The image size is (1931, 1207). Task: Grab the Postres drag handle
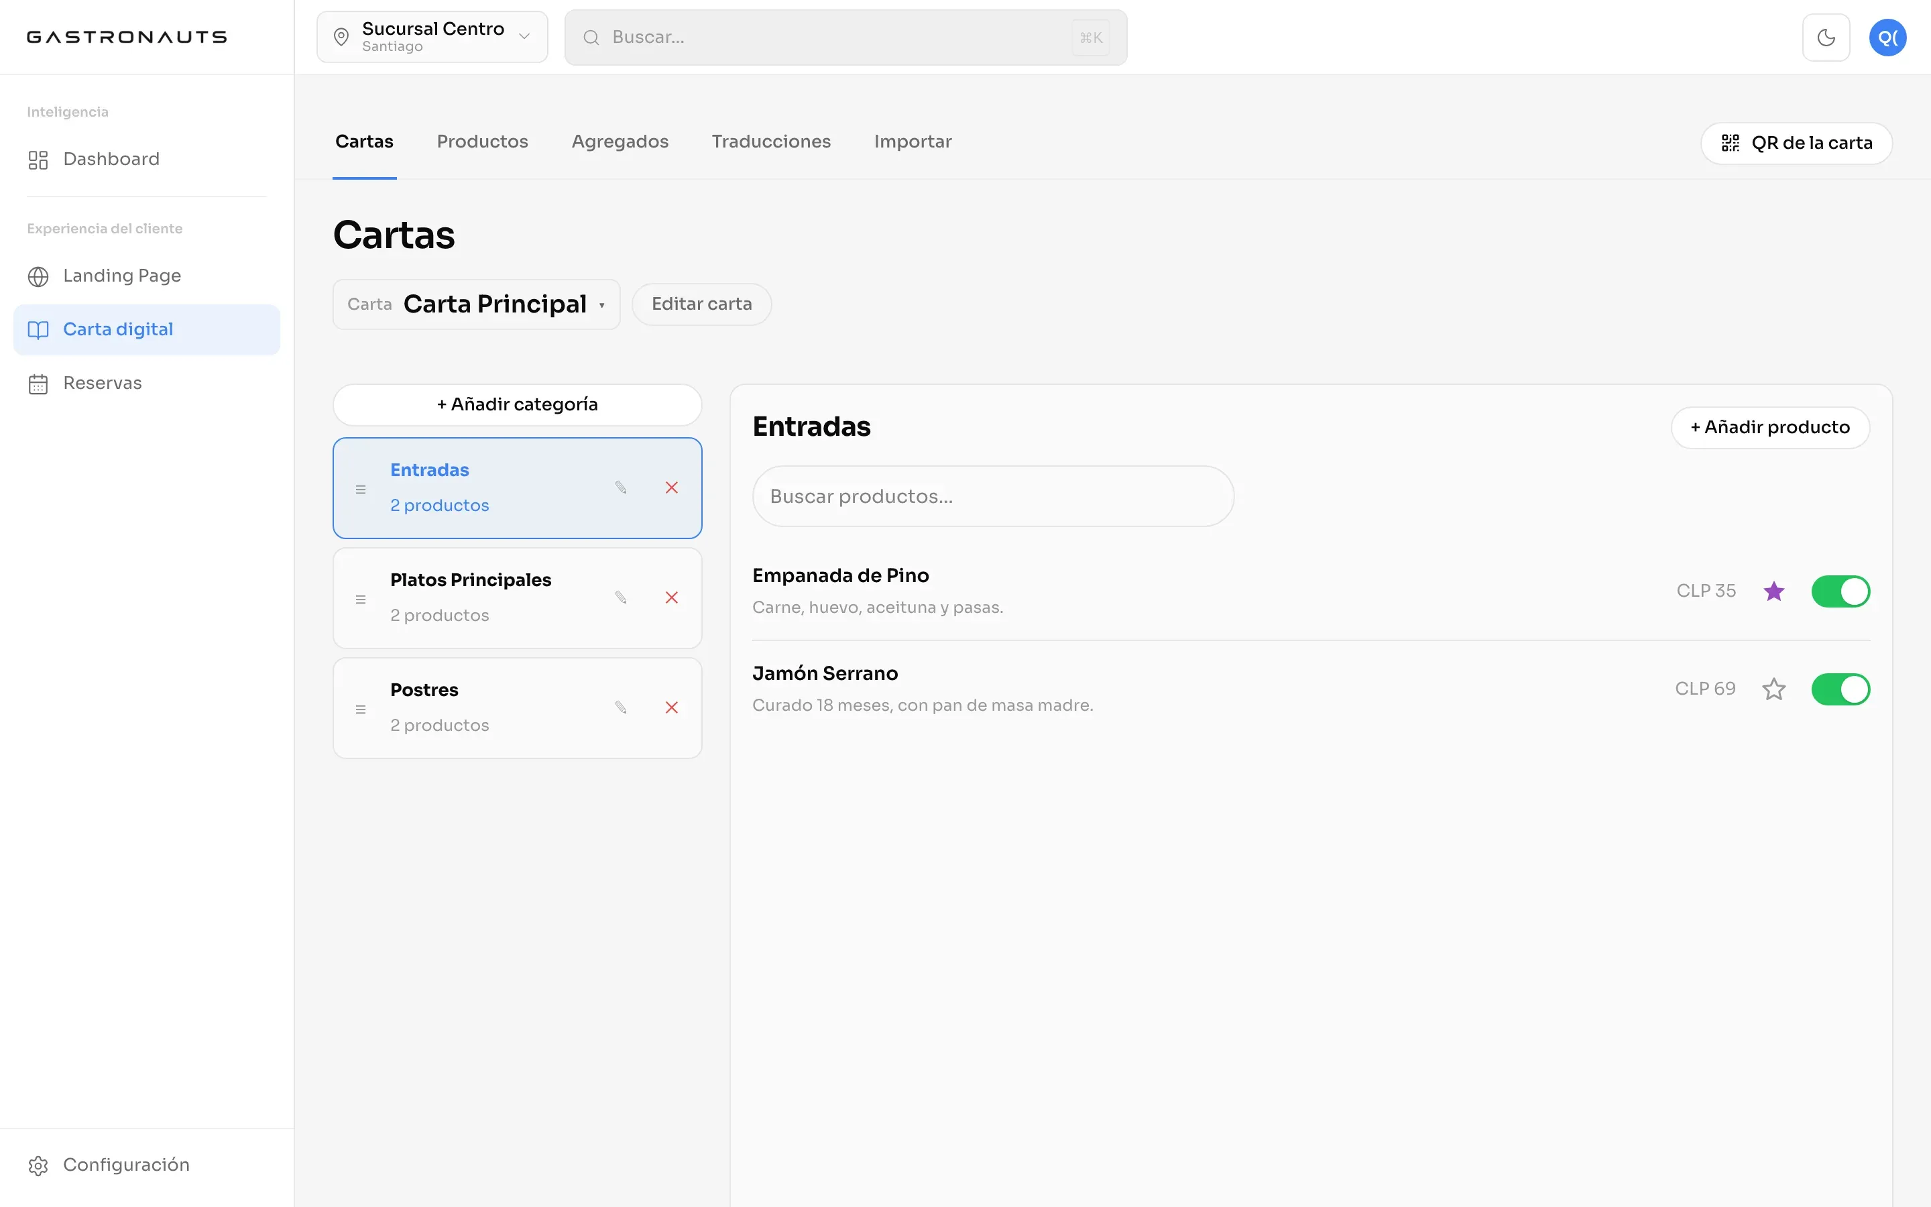(361, 709)
